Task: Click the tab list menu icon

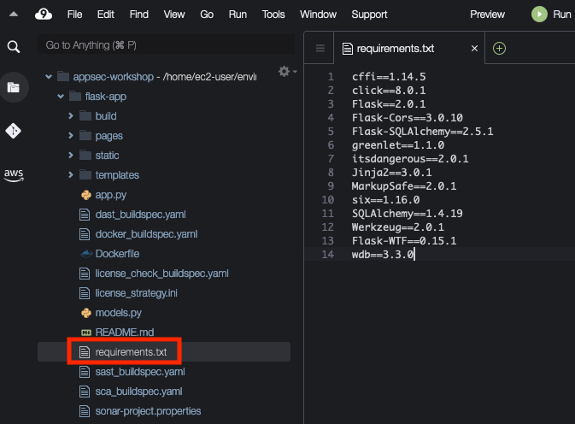Action: point(320,48)
